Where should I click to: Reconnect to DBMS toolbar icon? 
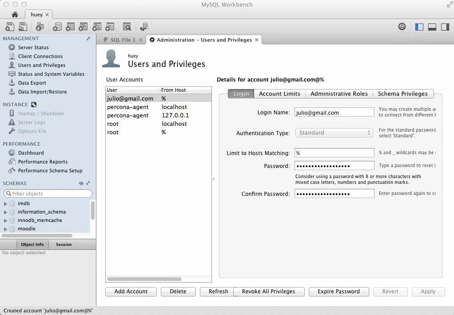coord(144,27)
